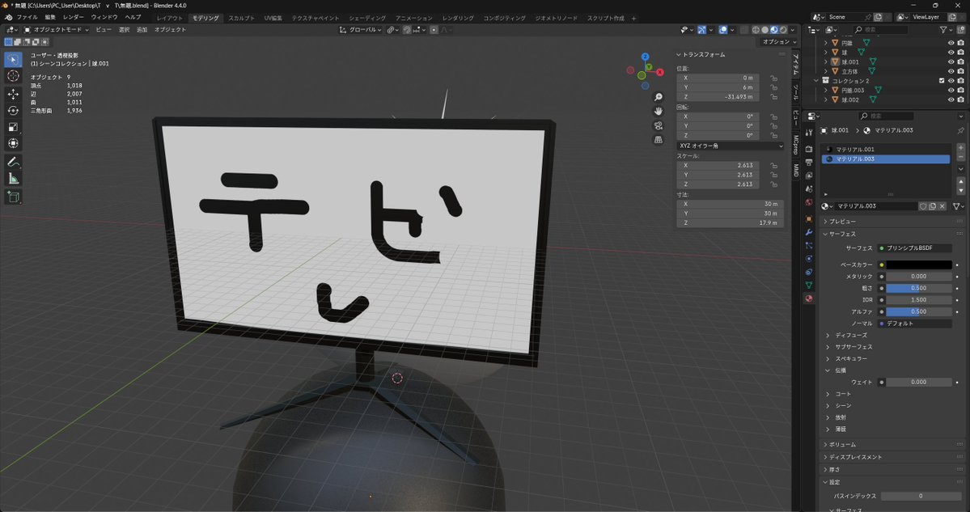The width and height of the screenshot is (970, 512).
Task: Open the Material properties tab icon
Action: pos(808,298)
